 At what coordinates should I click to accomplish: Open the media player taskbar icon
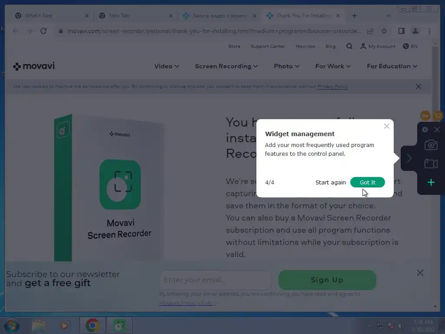[x=64, y=325]
